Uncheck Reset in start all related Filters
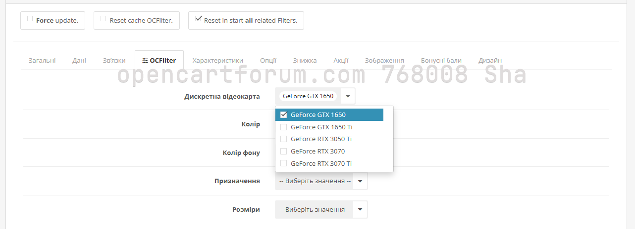This screenshot has width=635, height=229. pyautogui.click(x=198, y=19)
